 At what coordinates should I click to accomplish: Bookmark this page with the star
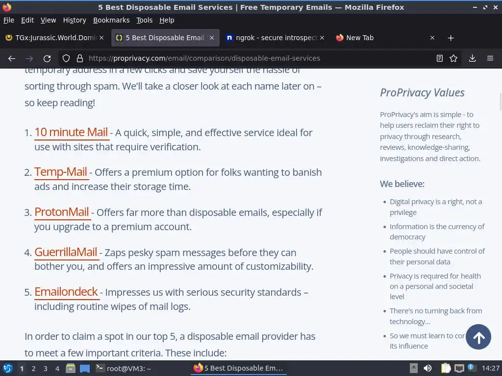click(x=453, y=58)
